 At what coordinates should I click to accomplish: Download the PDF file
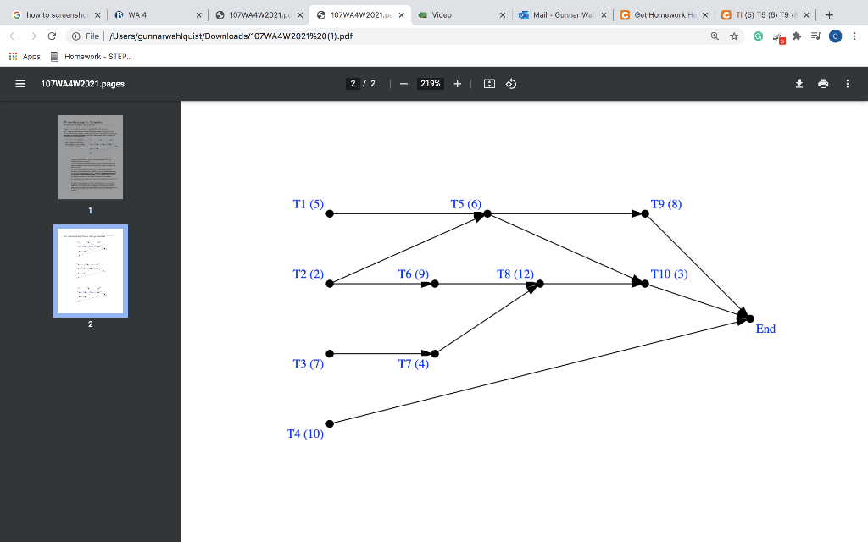coord(798,84)
